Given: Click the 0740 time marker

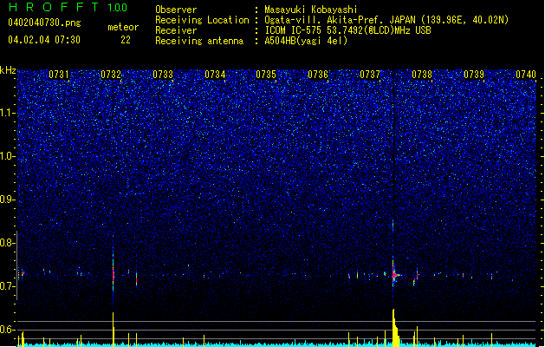Looking at the screenshot, I should coord(526,75).
